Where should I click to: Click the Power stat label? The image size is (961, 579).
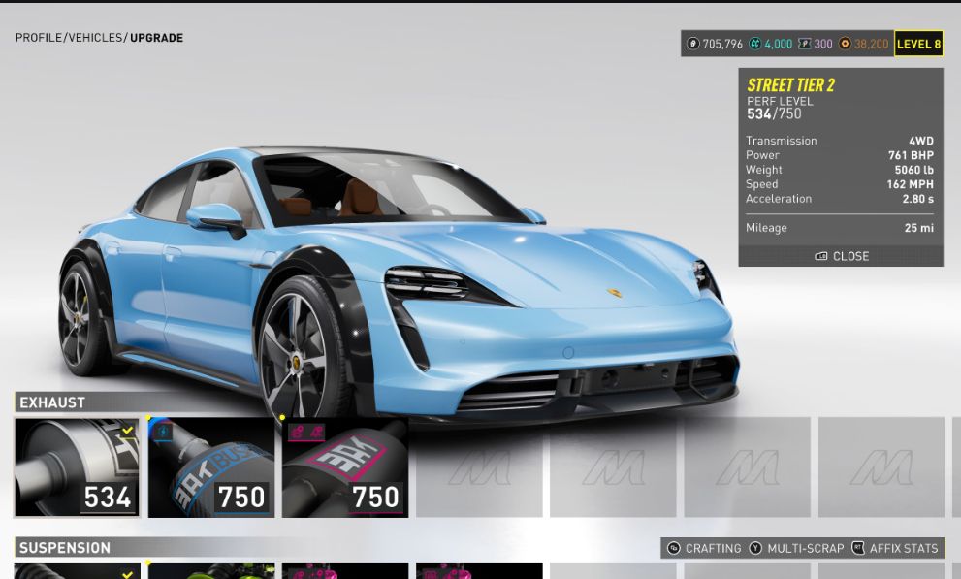[x=762, y=155]
